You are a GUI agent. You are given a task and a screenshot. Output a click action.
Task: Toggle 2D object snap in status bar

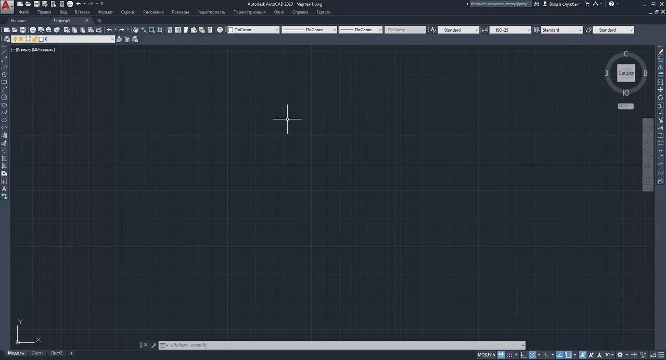[568, 355]
